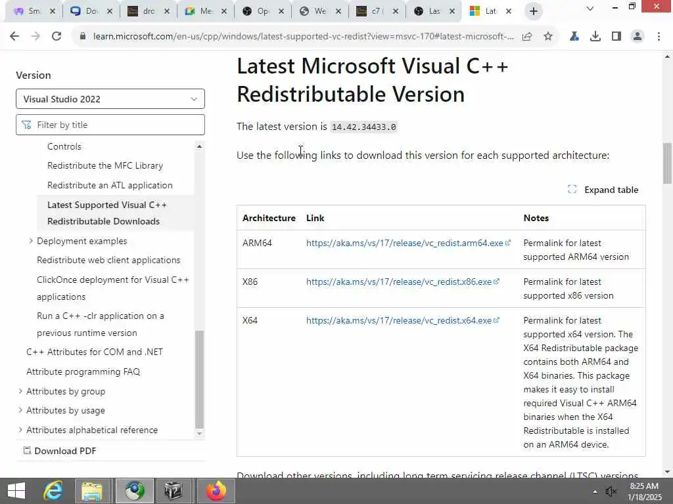Launch Firefox from the taskbar
Image resolution: width=673 pixels, height=504 pixels.
tap(216, 491)
